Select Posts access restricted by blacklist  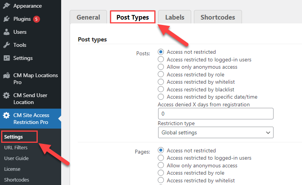click(161, 89)
